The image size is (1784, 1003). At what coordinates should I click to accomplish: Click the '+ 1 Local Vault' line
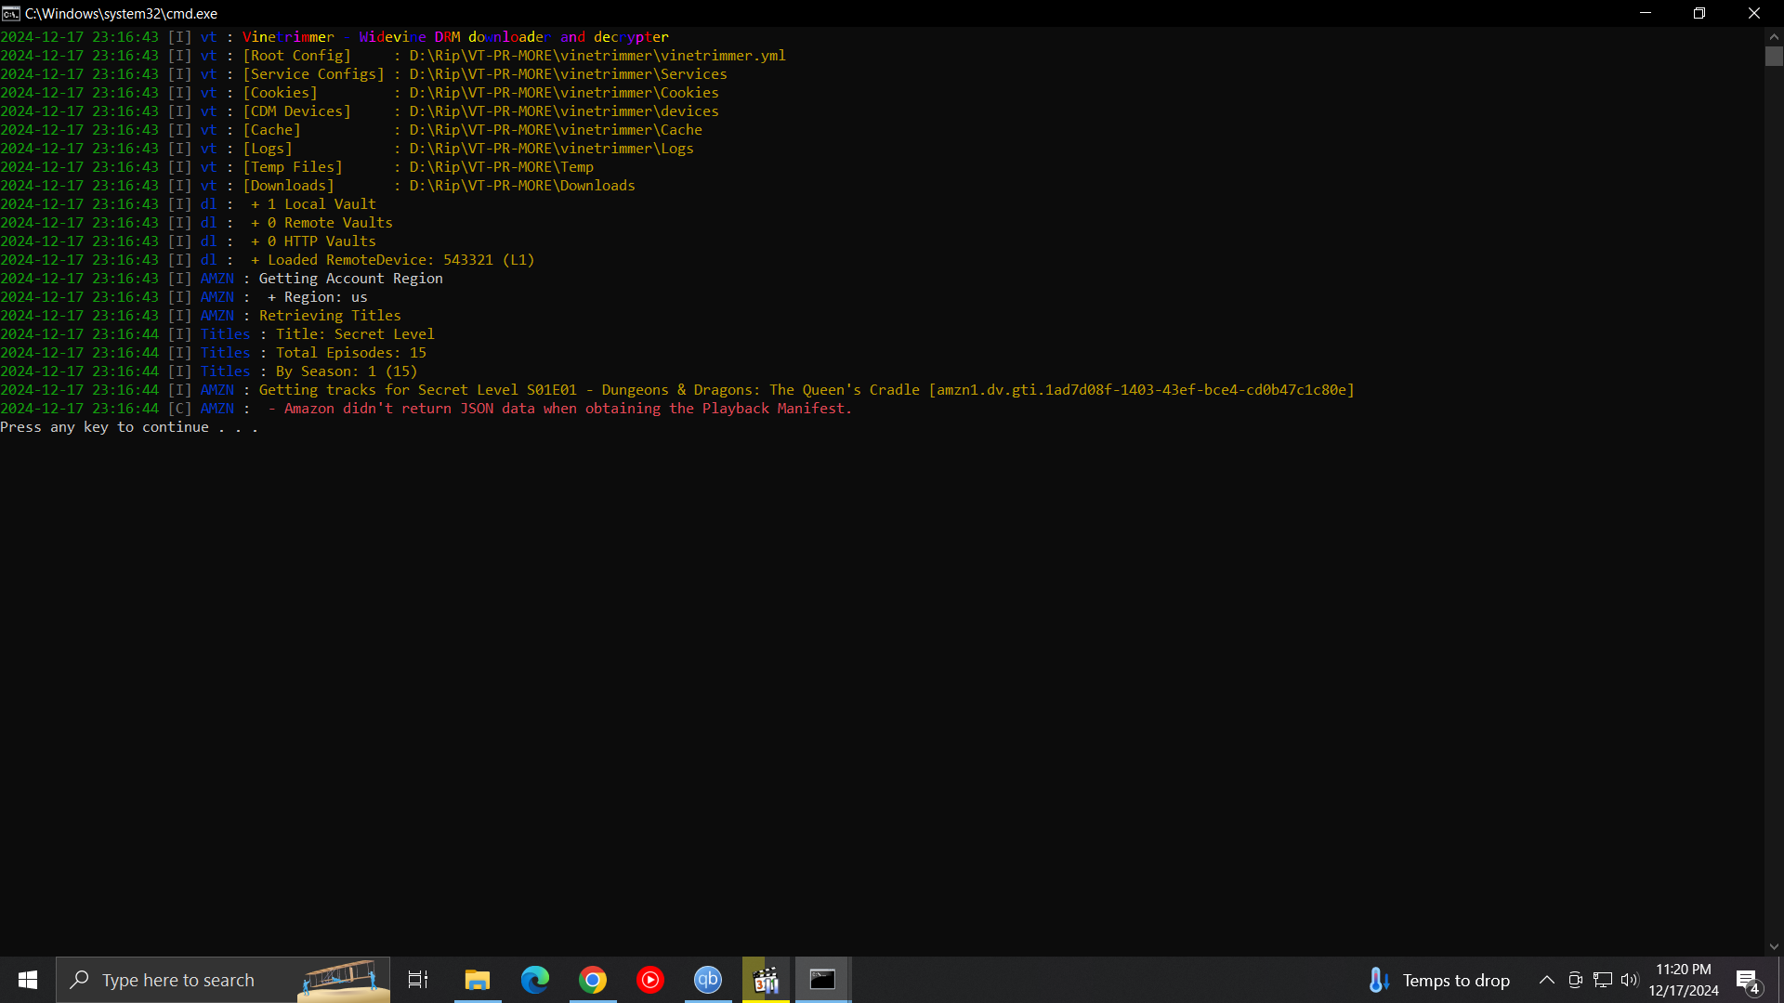(x=313, y=204)
